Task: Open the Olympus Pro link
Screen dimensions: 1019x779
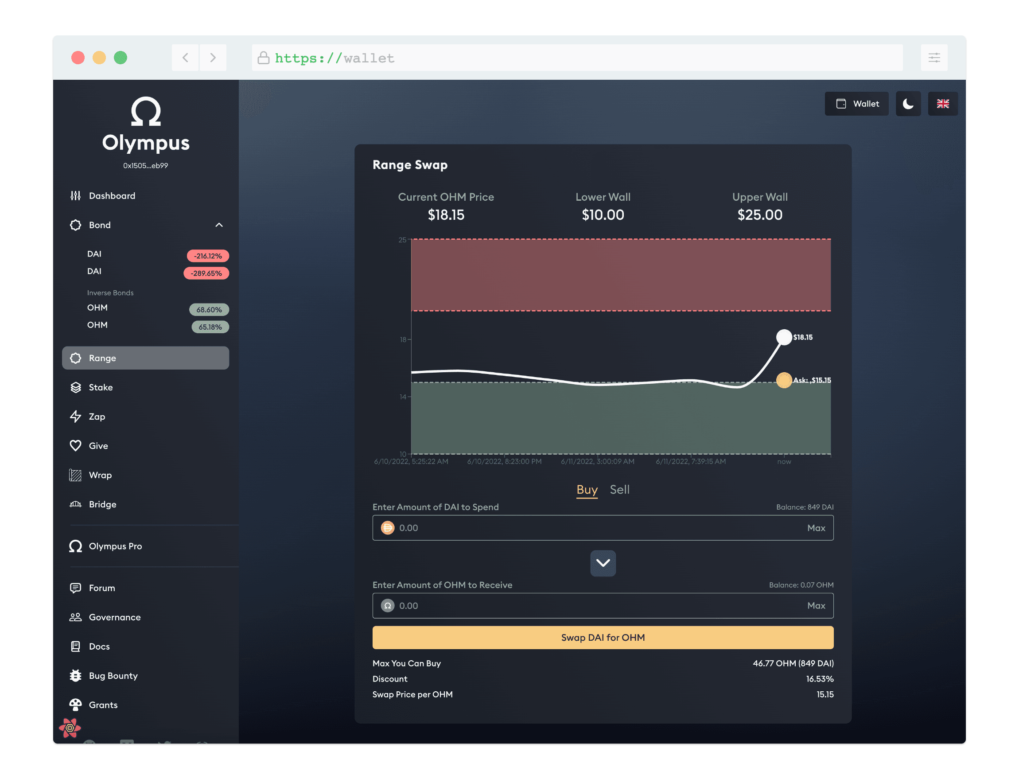Action: click(146, 546)
